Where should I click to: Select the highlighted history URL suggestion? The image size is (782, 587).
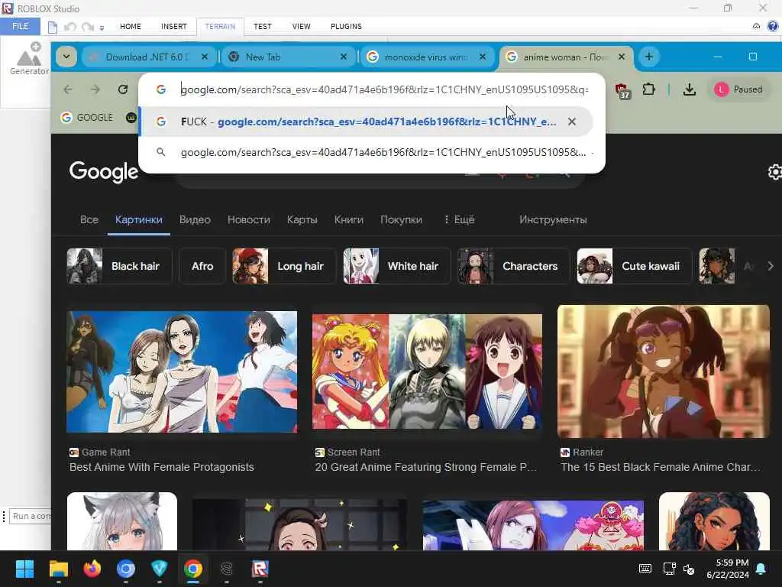coord(366,122)
